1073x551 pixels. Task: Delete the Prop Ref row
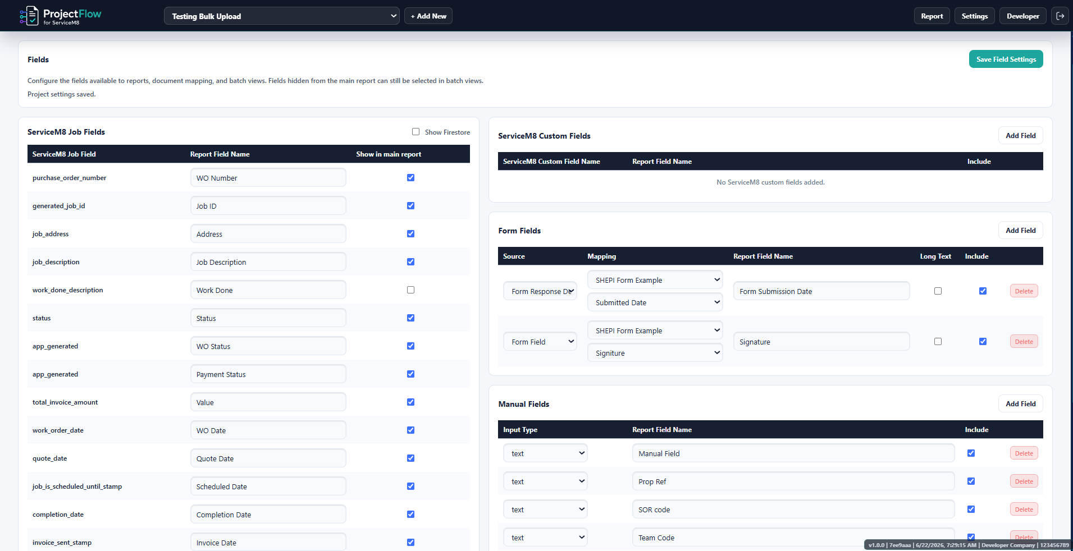click(x=1024, y=481)
